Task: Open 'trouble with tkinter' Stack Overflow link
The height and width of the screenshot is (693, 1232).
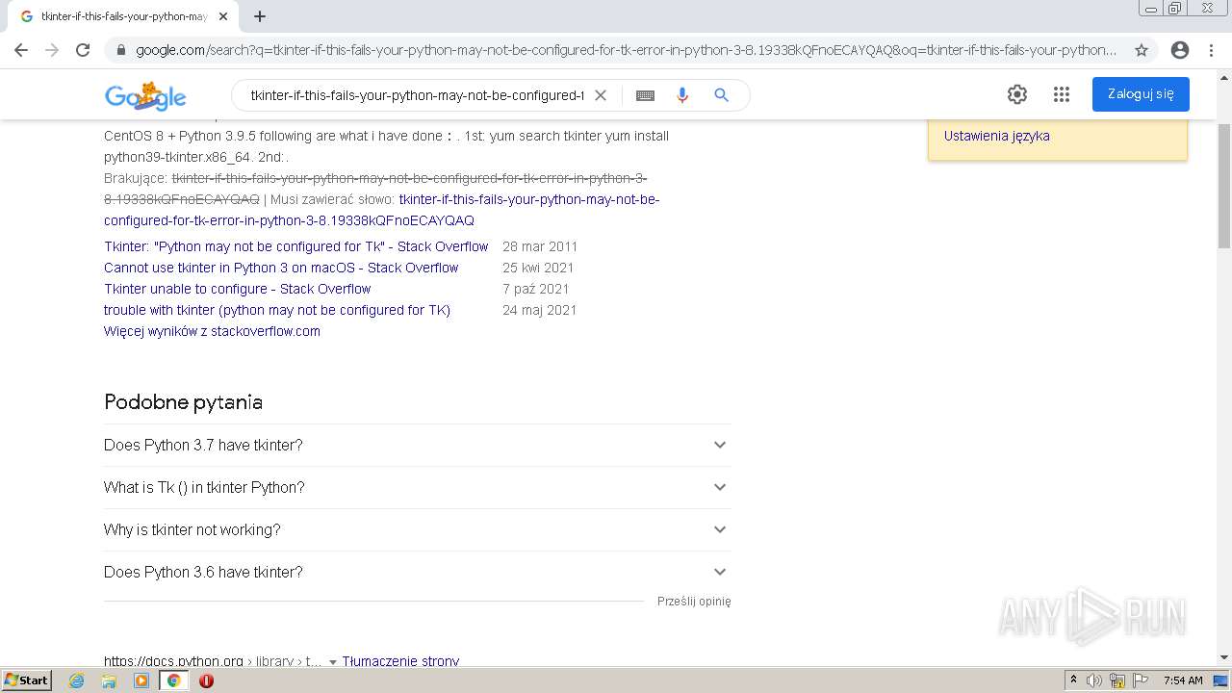Action: coord(277,310)
